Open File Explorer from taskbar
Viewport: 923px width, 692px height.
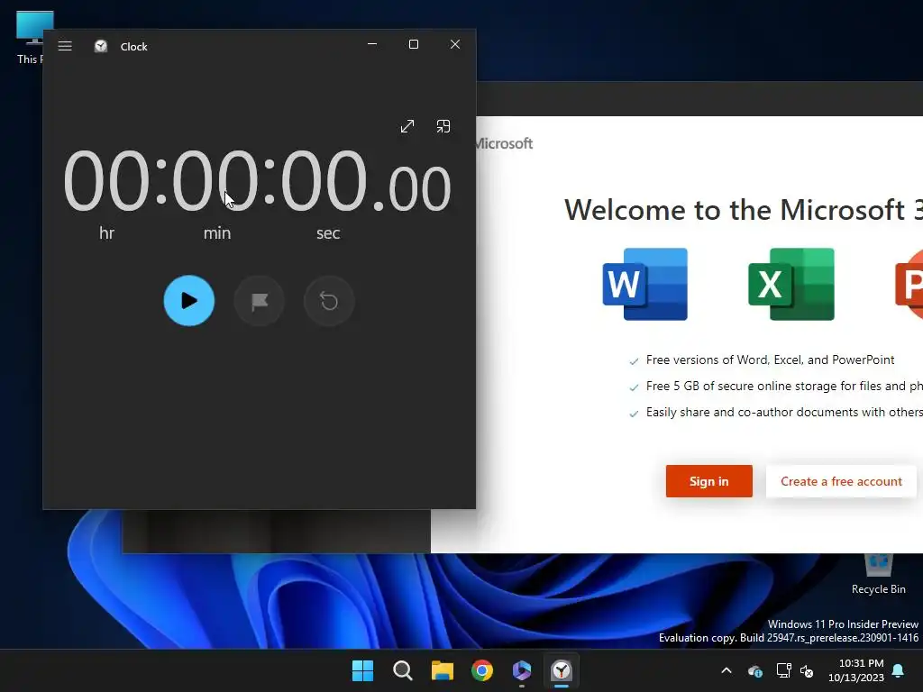(x=442, y=670)
